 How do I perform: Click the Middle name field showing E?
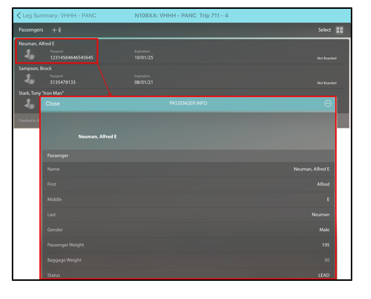point(188,200)
